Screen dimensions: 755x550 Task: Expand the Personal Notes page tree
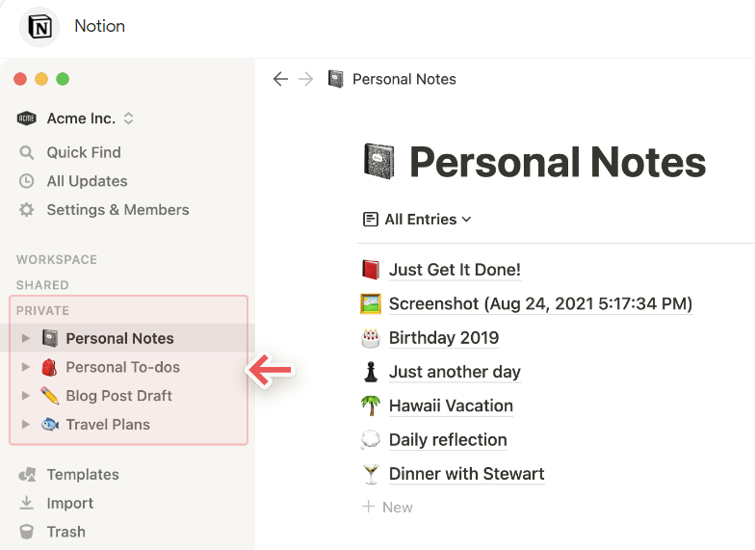(26, 338)
